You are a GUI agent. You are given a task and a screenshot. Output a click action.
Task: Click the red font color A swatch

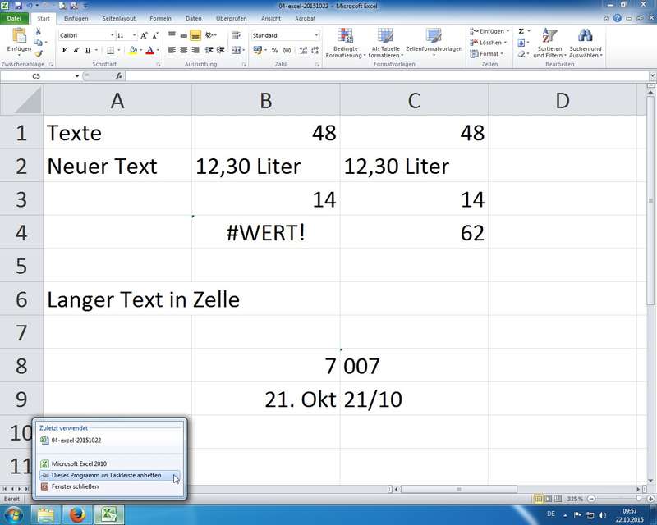(150, 50)
